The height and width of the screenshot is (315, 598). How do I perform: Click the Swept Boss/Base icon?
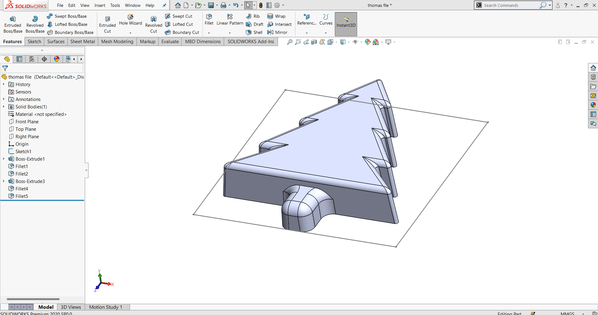(x=50, y=16)
